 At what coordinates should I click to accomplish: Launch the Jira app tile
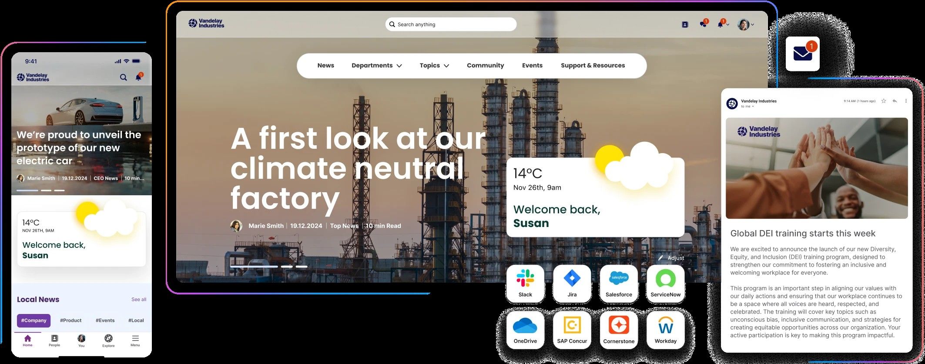tap(572, 284)
